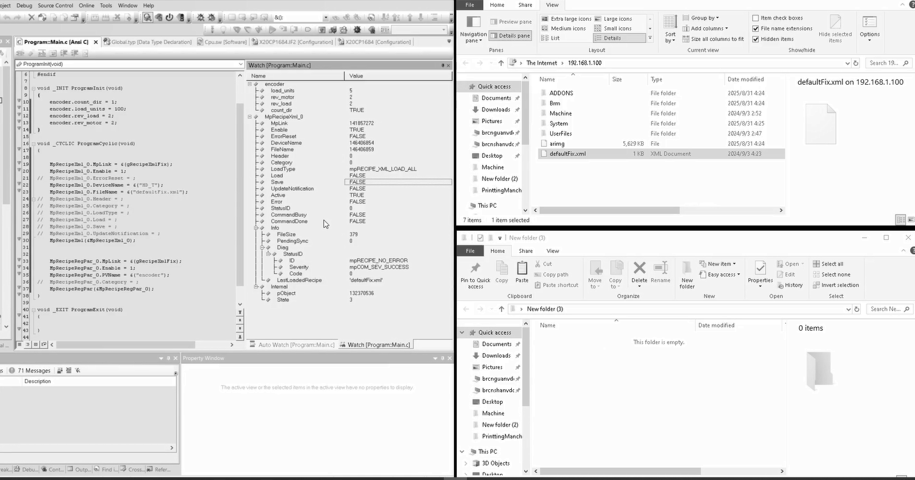
Task: Click Select none in the Select group
Action: pos(831,275)
